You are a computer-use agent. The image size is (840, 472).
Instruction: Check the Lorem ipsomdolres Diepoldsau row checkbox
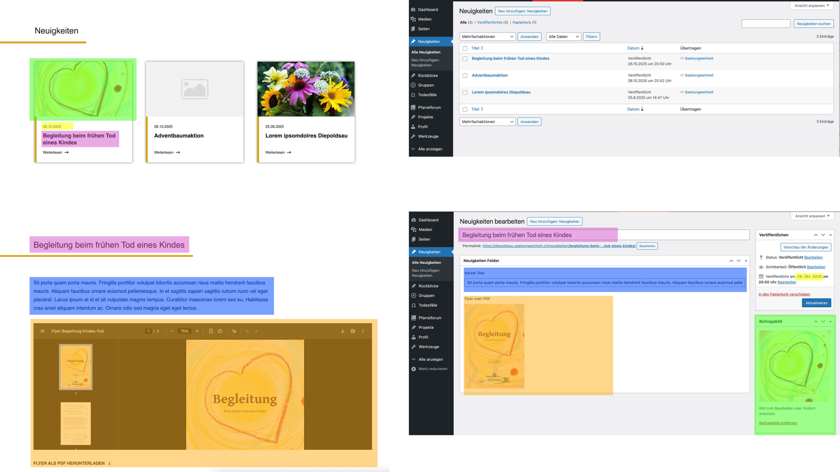465,92
